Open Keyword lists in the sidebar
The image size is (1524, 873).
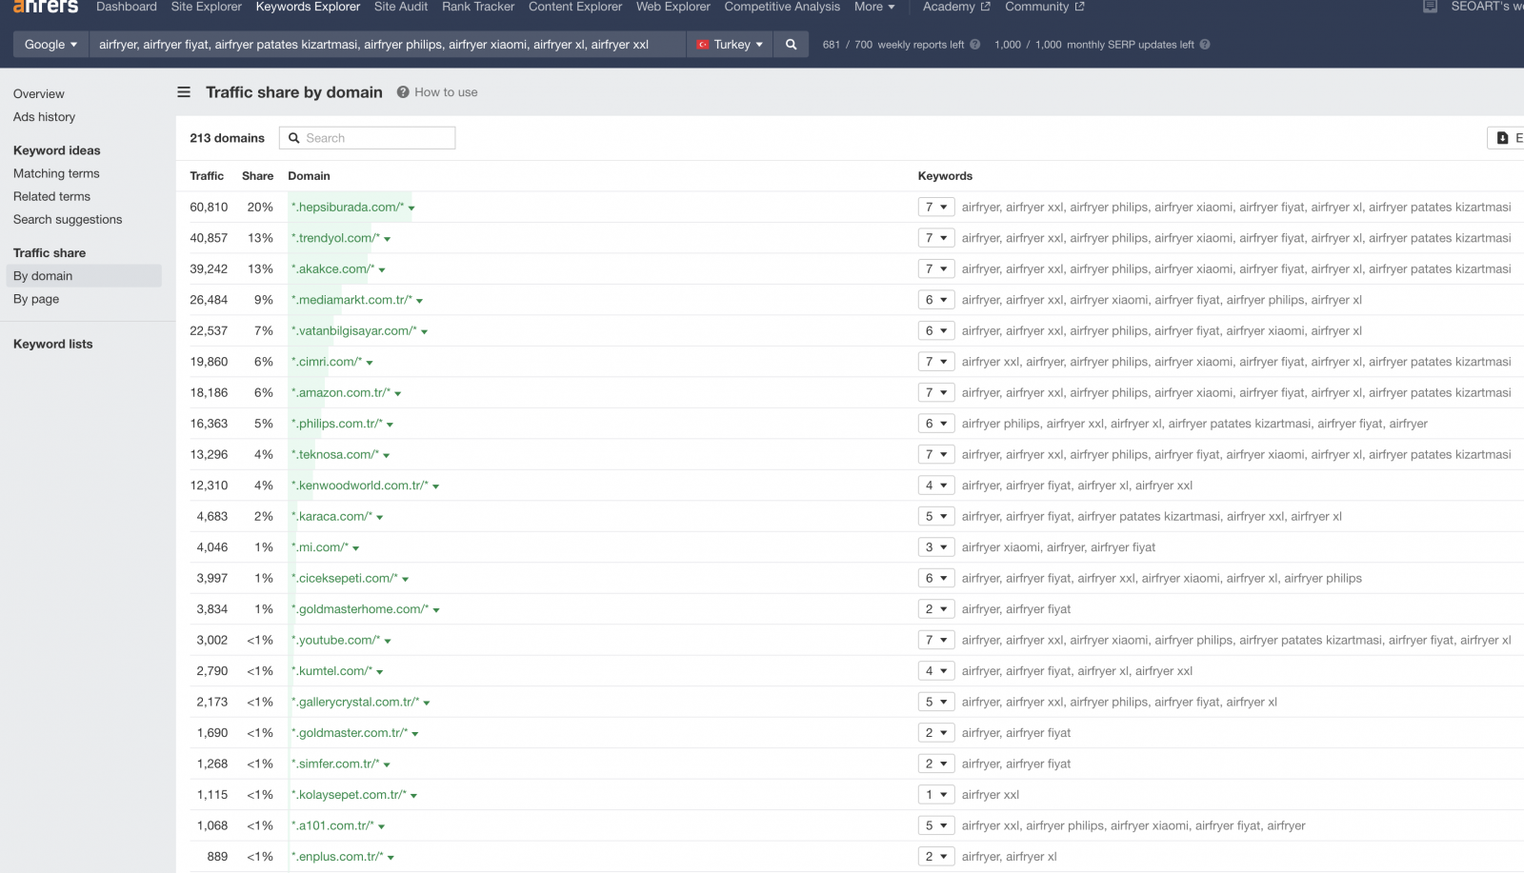pos(53,344)
